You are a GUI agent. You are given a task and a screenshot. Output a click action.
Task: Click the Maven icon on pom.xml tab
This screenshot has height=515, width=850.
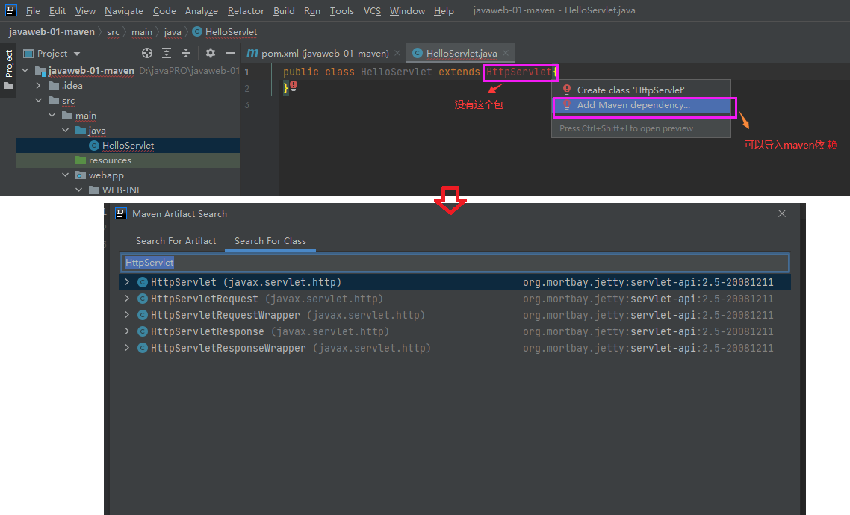coord(252,53)
